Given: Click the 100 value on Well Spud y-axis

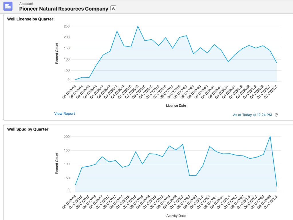Looking at the screenshot, I should (67, 164).
